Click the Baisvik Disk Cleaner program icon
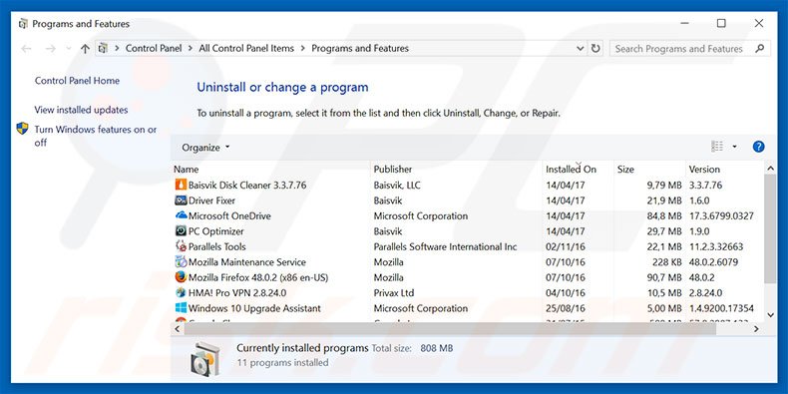 (181, 185)
